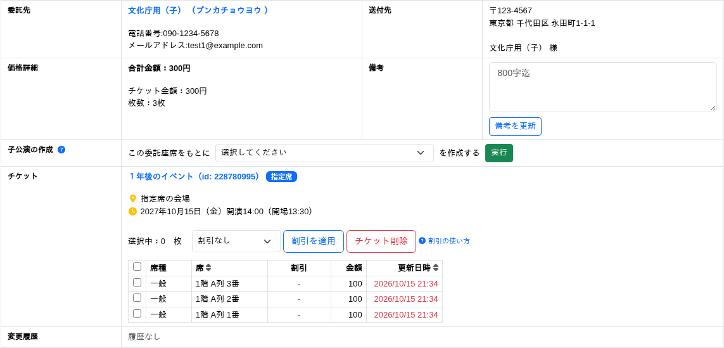Check the row for 1階 A列 3番

(137, 282)
